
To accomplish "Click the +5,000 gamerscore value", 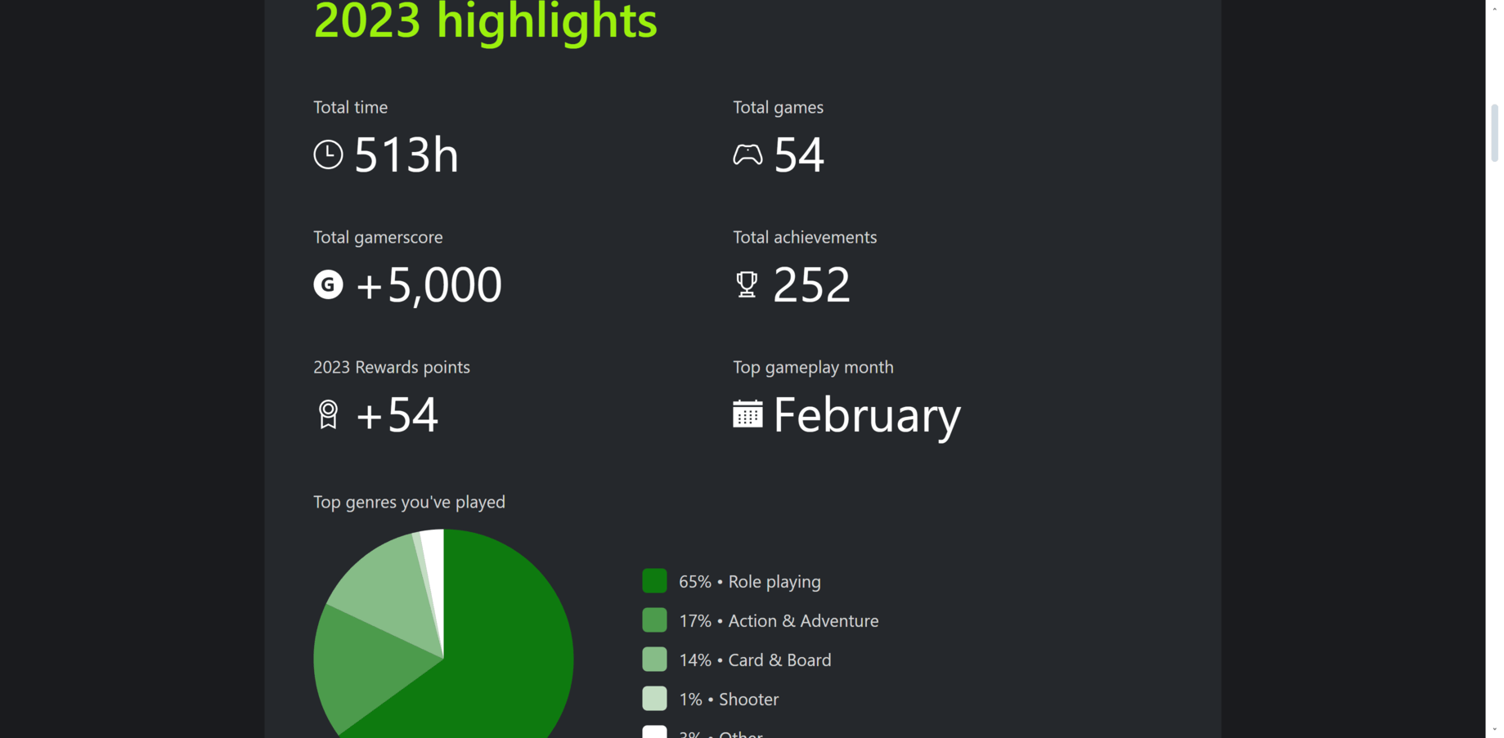I will coord(429,284).
